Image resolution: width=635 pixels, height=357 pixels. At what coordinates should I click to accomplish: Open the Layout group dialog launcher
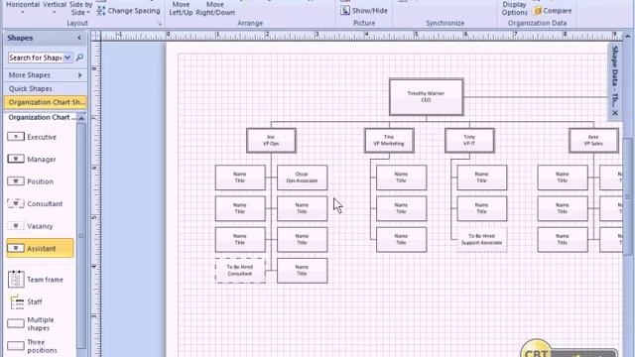pos(159,24)
